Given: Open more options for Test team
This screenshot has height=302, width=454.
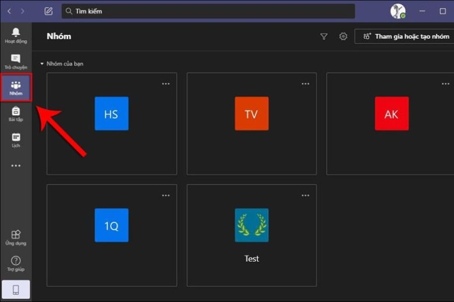Looking at the screenshot, I should (306, 196).
